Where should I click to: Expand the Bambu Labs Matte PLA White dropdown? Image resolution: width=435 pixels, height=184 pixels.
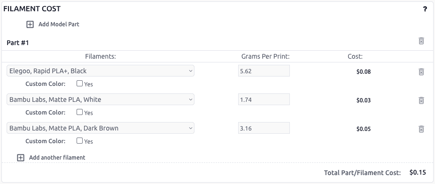[101, 99]
